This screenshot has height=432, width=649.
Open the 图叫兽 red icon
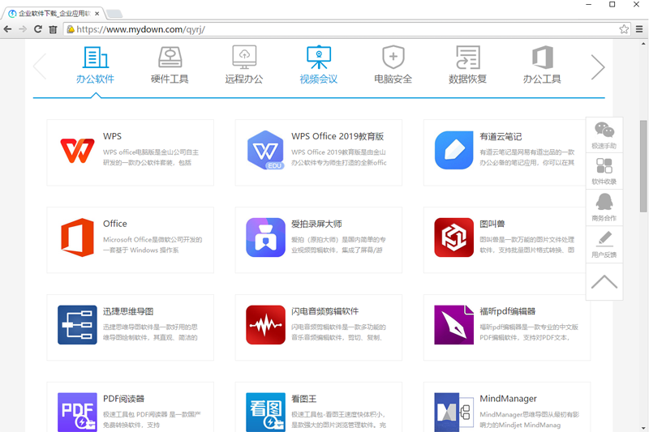click(453, 237)
